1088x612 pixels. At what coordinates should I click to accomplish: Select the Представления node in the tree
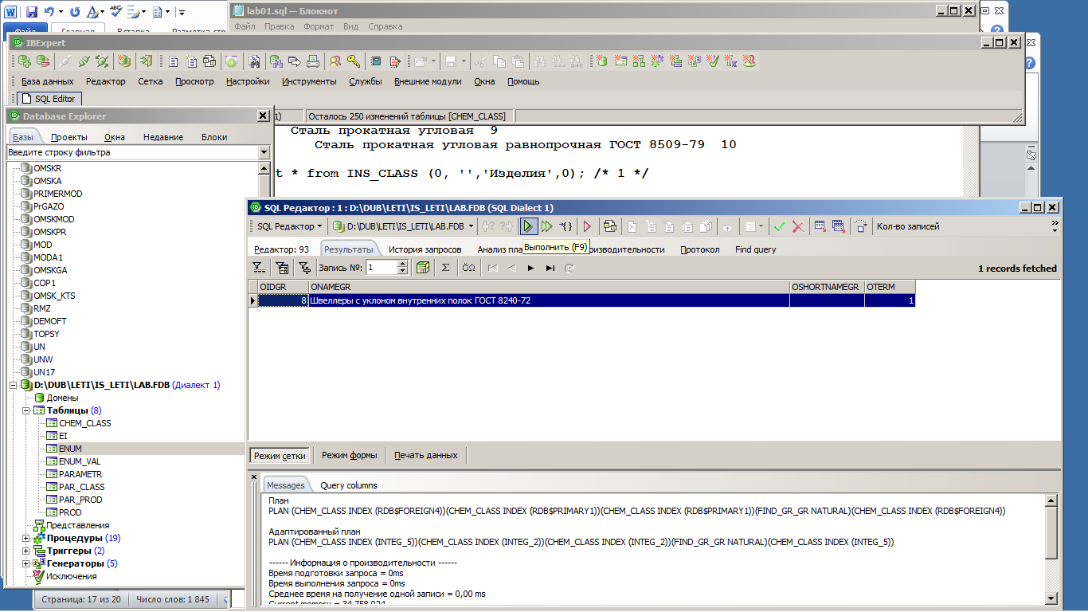pyautogui.click(x=77, y=525)
